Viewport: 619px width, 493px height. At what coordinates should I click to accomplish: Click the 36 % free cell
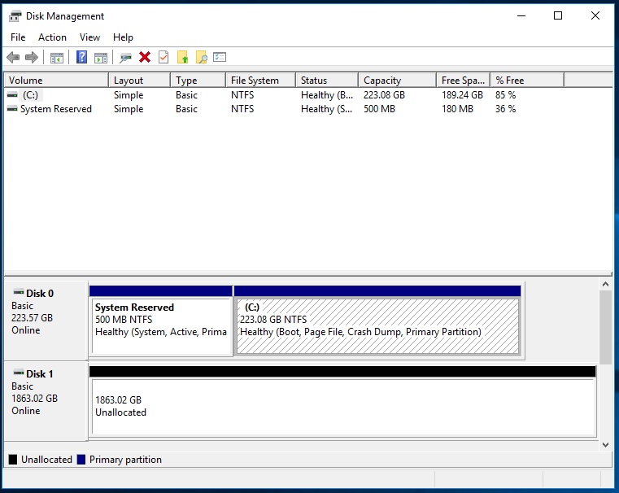click(505, 109)
